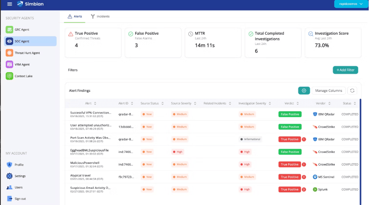This screenshot has height=205, width=369.
Task: Click True Positive verdict for MaliciousPowershell
Action: [290, 164]
